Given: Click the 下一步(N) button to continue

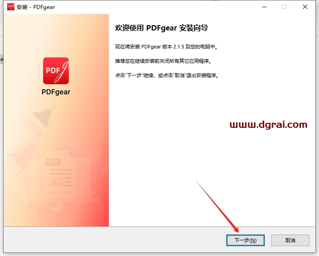Looking at the screenshot, I should click(x=246, y=240).
